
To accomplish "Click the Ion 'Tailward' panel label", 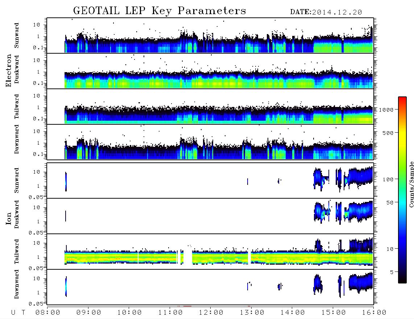I will click(x=17, y=252).
